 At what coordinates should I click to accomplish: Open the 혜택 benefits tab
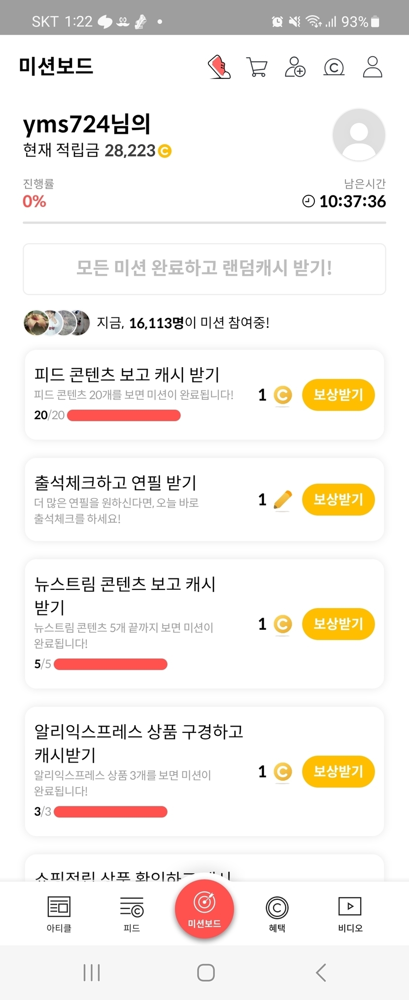click(277, 914)
